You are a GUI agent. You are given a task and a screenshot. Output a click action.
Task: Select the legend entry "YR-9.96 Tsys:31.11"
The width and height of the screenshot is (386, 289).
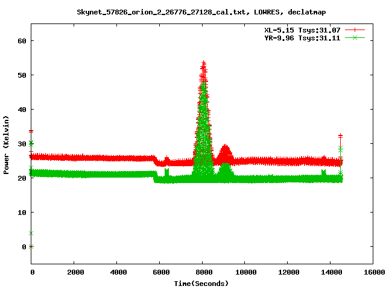(302, 38)
